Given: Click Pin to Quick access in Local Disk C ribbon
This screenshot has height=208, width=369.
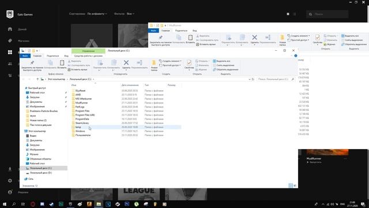Looking at the screenshot, I should (32, 65).
